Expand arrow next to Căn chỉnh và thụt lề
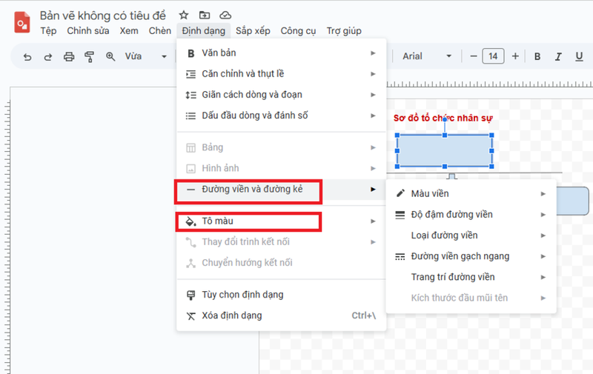 click(x=373, y=74)
